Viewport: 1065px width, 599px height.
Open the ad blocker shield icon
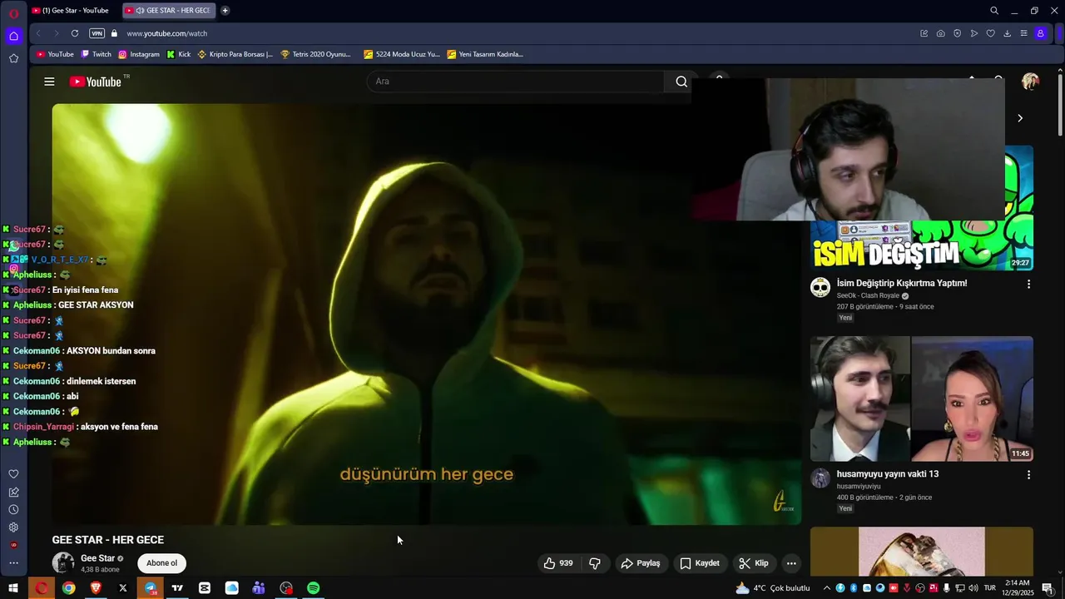click(957, 33)
